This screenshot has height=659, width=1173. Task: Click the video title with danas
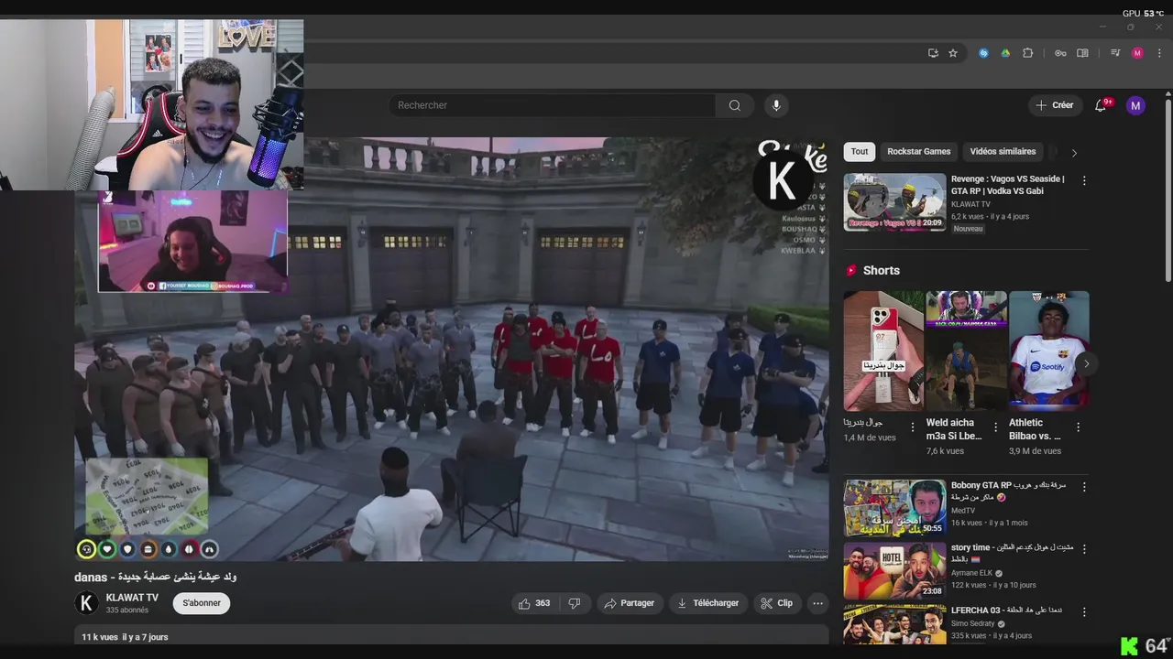pyautogui.click(x=156, y=578)
